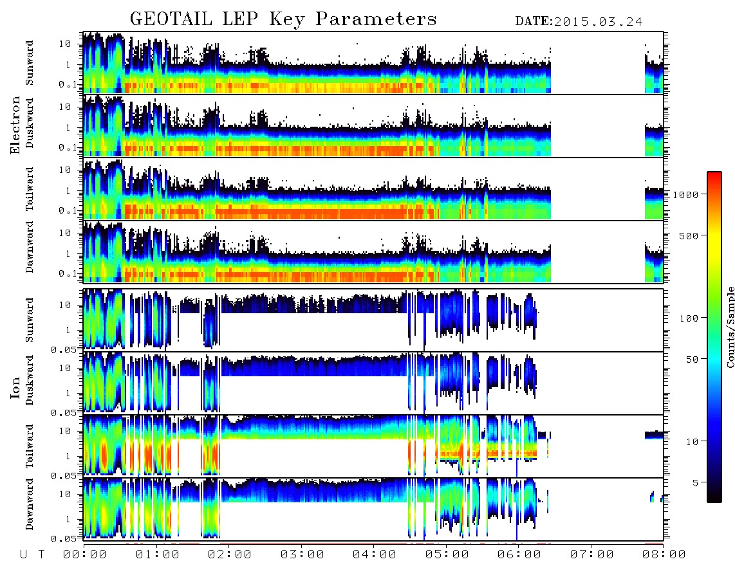The image size is (735, 566).
Task: Select the Ion "Dawnward" panel label
Action: click(29, 504)
